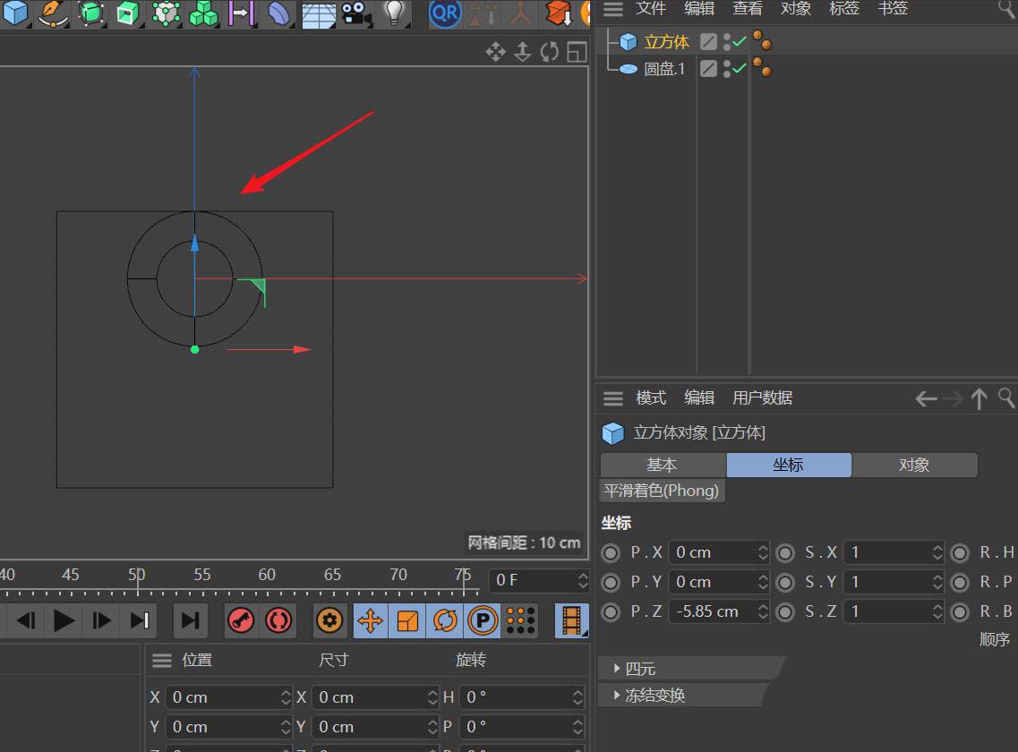Toggle the green enable checkmark for 圆盘.1
The image size is (1018, 752).
point(740,68)
